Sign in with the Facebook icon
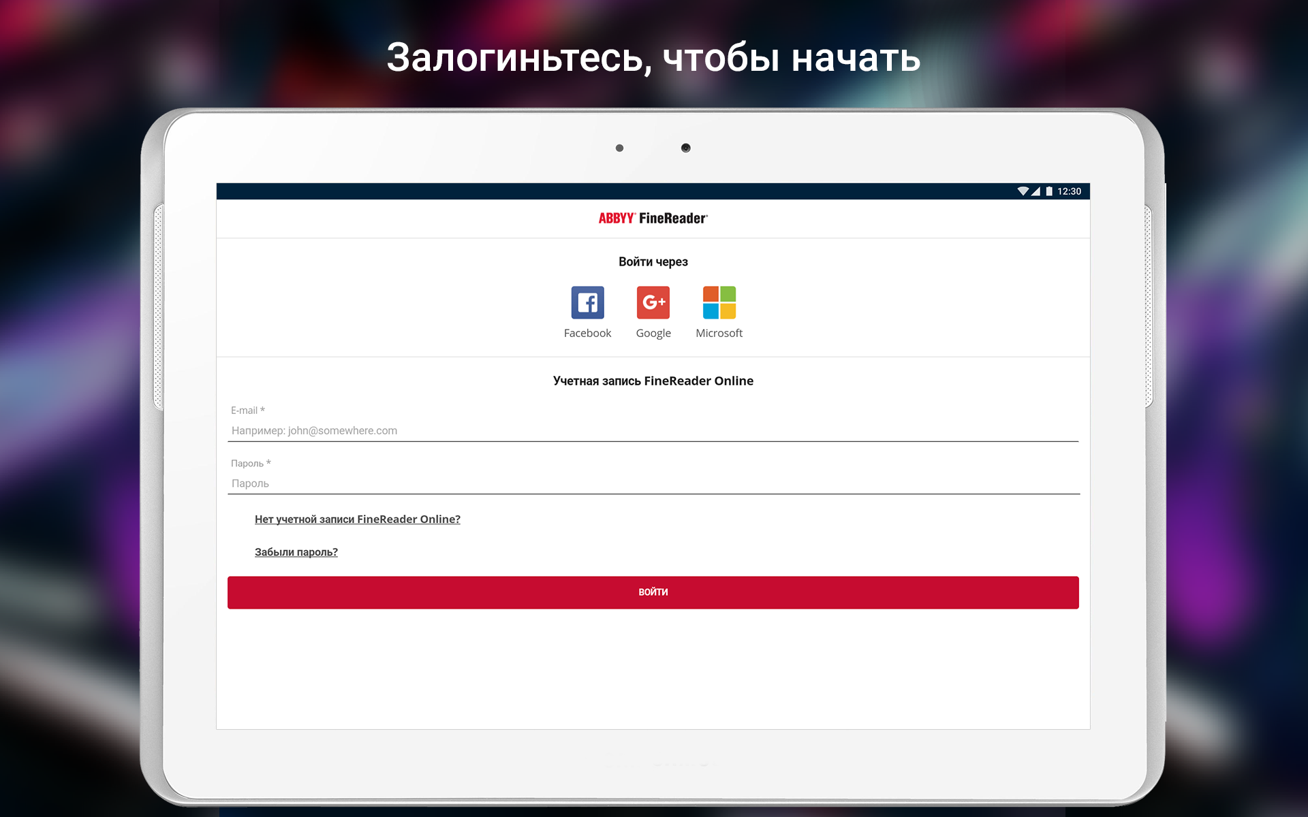1308x817 pixels. (x=587, y=302)
